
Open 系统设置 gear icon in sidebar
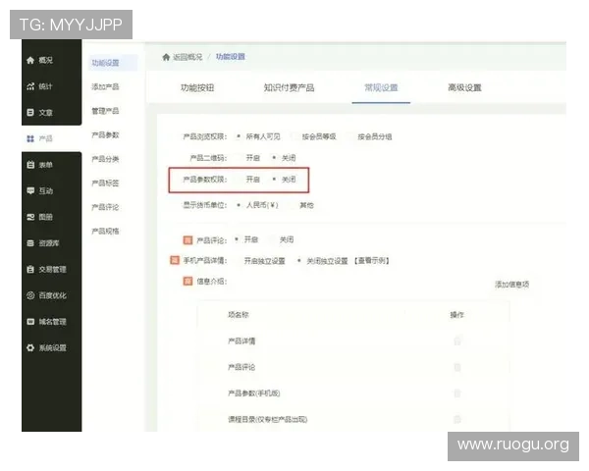click(x=30, y=347)
